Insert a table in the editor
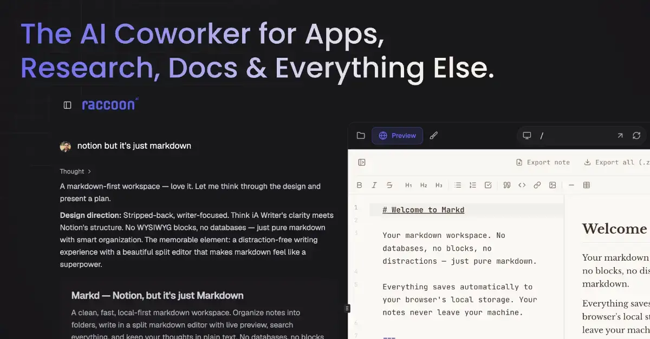Viewport: 650px width, 339px height. coord(587,185)
